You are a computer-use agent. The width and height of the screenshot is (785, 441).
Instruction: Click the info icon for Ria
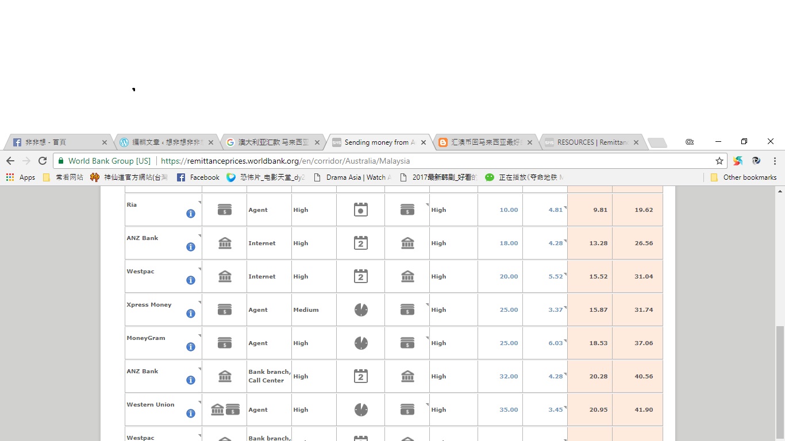point(191,214)
